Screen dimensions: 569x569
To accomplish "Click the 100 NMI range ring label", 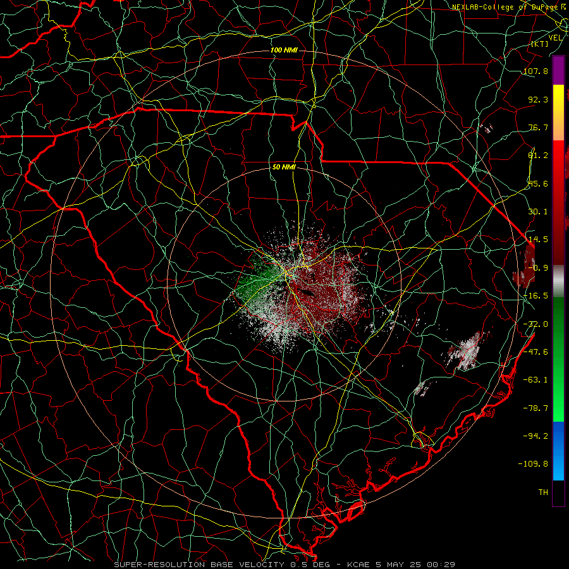I will click(x=284, y=50).
